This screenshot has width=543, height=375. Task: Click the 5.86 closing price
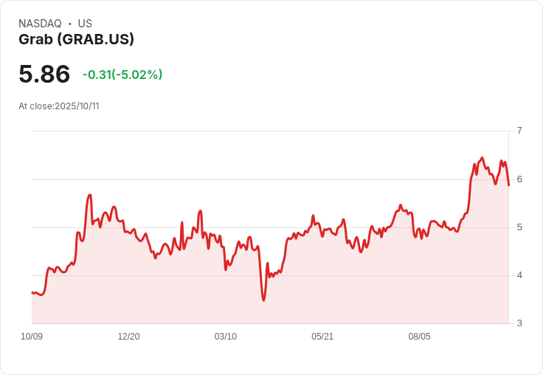(44, 74)
